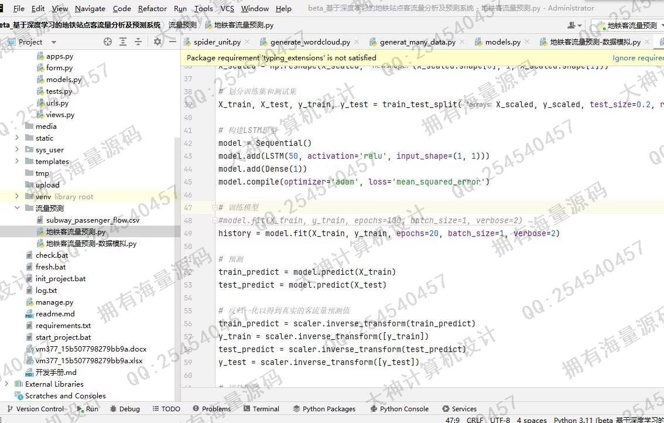Toggle code fold at line 47
Viewport: 664px width, 423px height.
pyautogui.click(x=215, y=207)
